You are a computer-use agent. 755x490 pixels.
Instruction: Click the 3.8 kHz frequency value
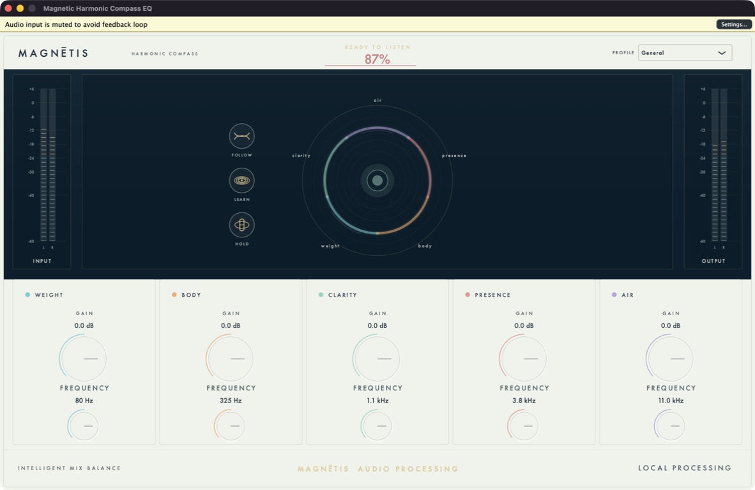click(x=524, y=401)
